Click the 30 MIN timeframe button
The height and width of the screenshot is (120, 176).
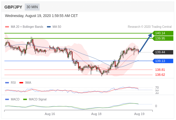(32, 7)
